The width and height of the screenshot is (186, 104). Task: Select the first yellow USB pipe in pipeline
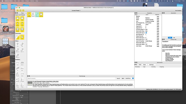(29, 15)
